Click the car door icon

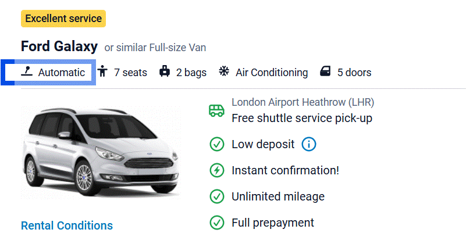tap(325, 72)
